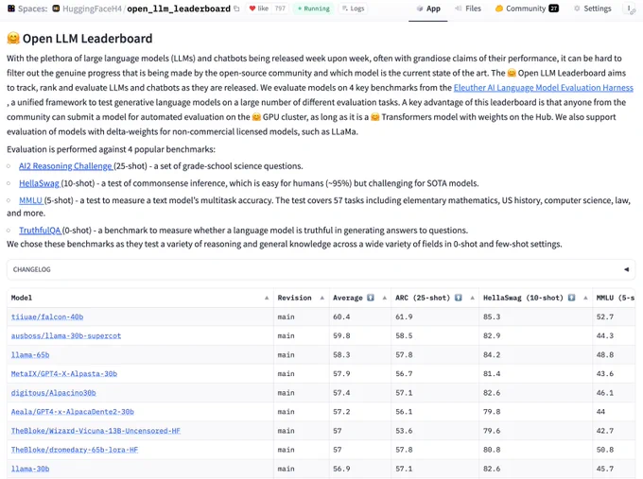Image resolution: width=643 pixels, height=479 pixels.
Task: Open llama-65b model link
Action: click(x=30, y=355)
